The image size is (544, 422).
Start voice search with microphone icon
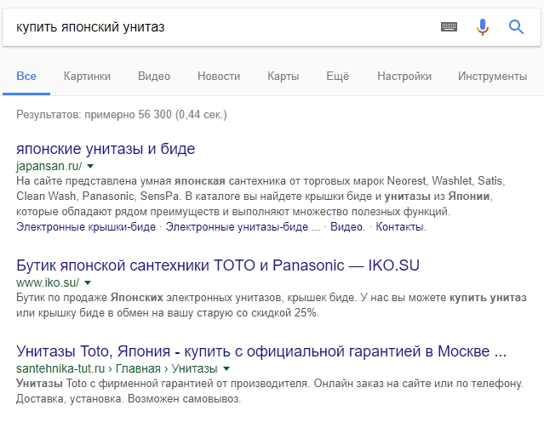pos(482,27)
